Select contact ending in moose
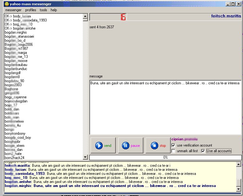 click(x=16, y=61)
